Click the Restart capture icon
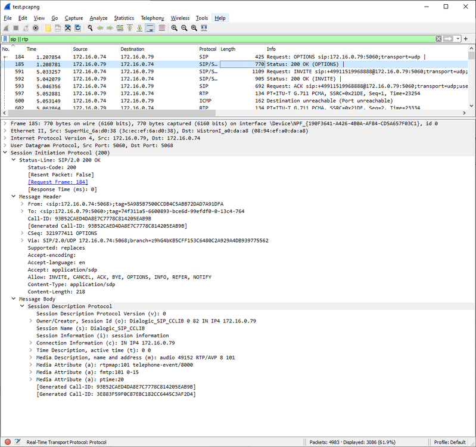476x447 pixels. click(x=26, y=28)
